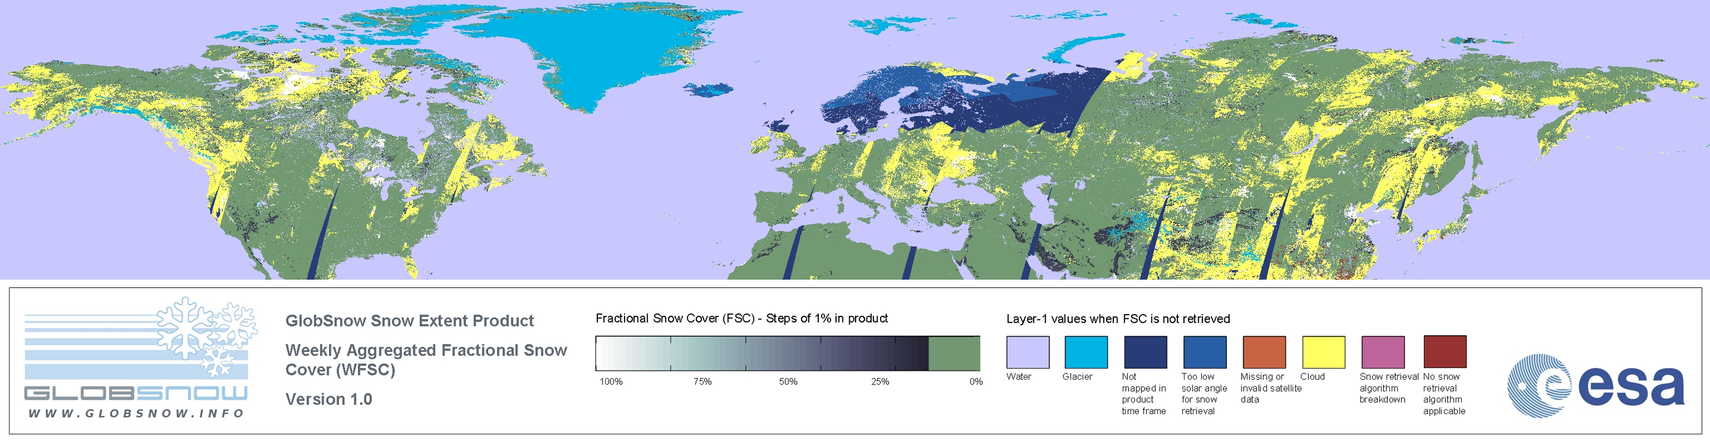This screenshot has height=442, width=1710.
Task: Click the Fractional Snow Cover gradient bar
Action: pyautogui.click(x=788, y=353)
